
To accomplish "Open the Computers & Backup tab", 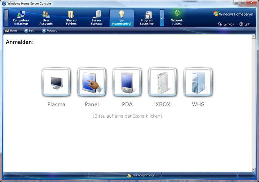I will [x=21, y=18].
